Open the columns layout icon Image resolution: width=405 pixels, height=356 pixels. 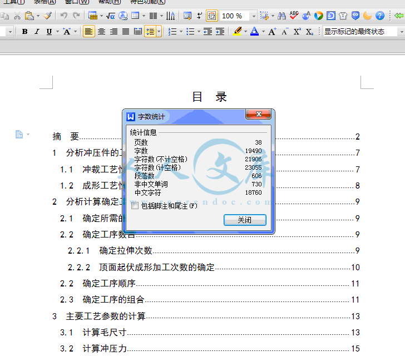coord(153,16)
